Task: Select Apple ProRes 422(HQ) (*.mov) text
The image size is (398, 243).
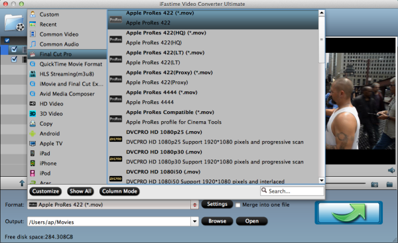Action: [166, 32]
